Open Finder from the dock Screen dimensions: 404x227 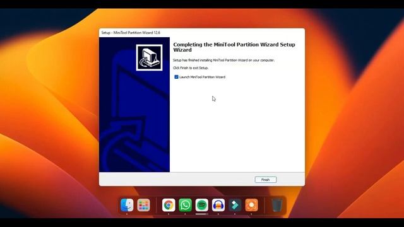[x=127, y=205]
